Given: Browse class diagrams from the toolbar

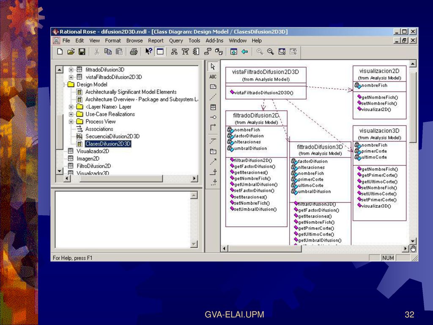Looking at the screenshot, I should (174, 52).
